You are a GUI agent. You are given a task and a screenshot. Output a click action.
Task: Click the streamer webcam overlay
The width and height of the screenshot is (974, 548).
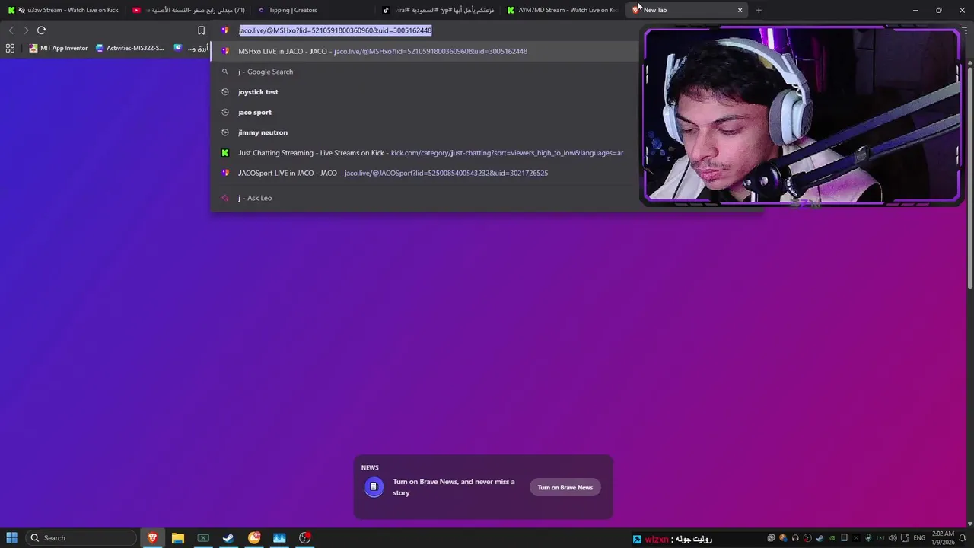pos(802,116)
